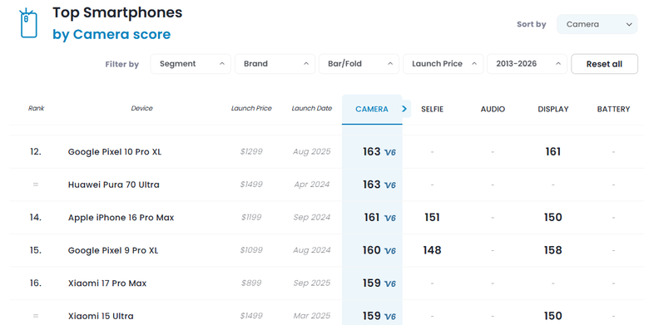
Task: Click the Top Smartphones heading
Action: (x=117, y=12)
